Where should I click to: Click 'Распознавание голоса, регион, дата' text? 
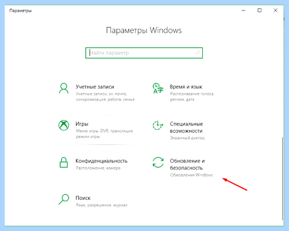[192, 97]
